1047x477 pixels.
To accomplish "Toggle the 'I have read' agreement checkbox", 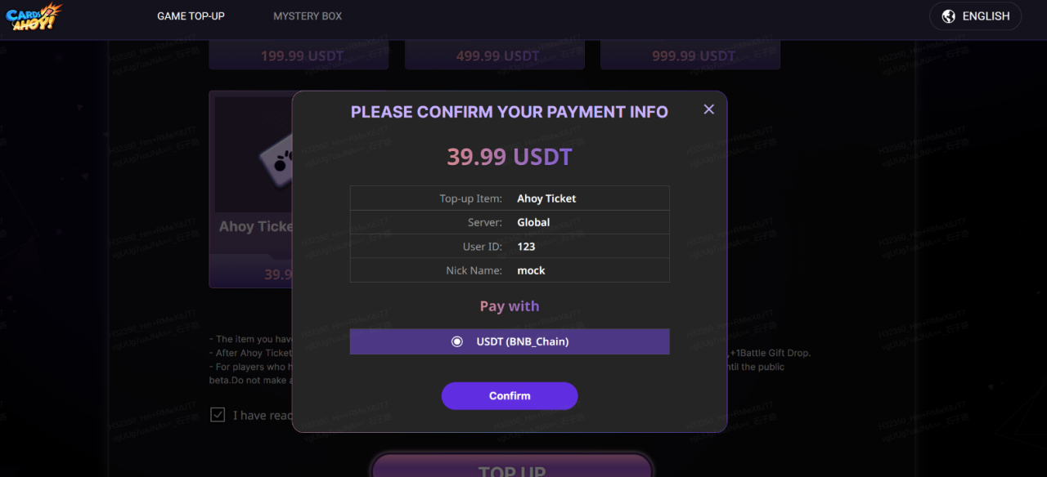I will (218, 415).
